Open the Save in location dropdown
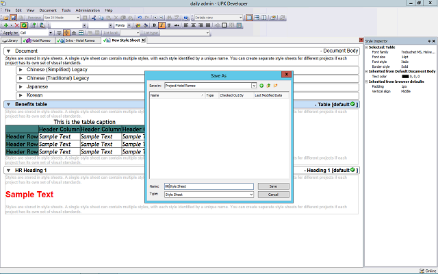438x274 pixels. [x=254, y=86]
